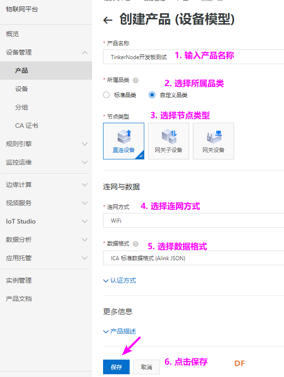Image resolution: width=284 pixels, height=377 pixels.
Task: Expand the 产品描述 section
Action: click(x=120, y=331)
